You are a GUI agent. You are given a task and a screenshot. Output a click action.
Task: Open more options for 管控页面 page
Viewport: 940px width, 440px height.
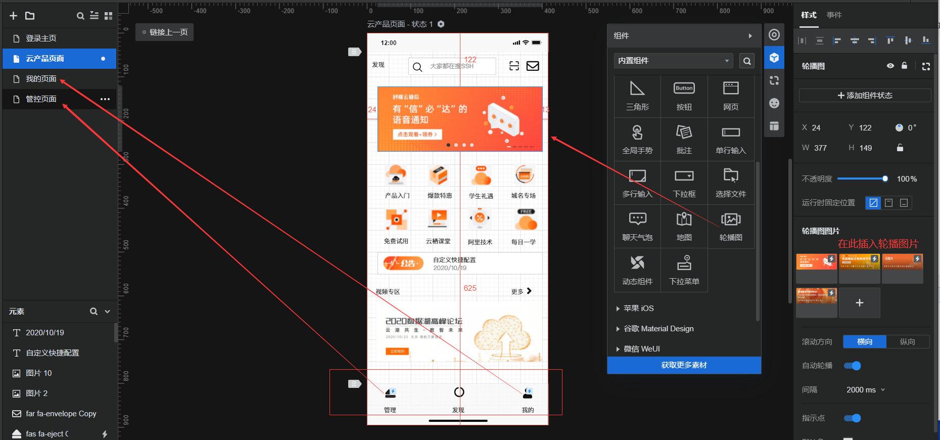105,99
